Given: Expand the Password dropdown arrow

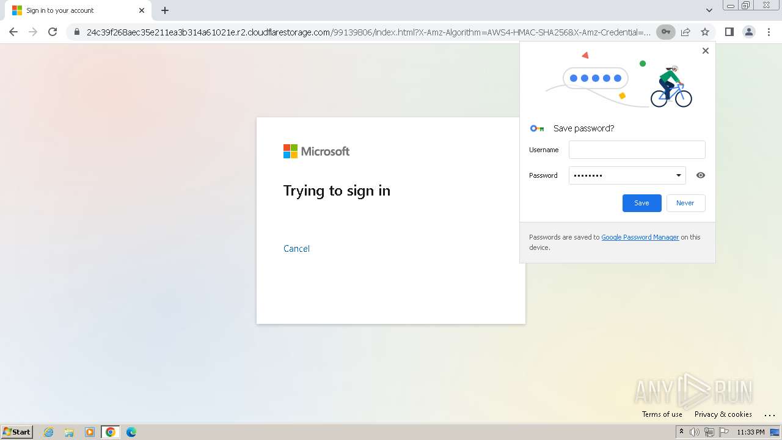Looking at the screenshot, I should [x=678, y=175].
